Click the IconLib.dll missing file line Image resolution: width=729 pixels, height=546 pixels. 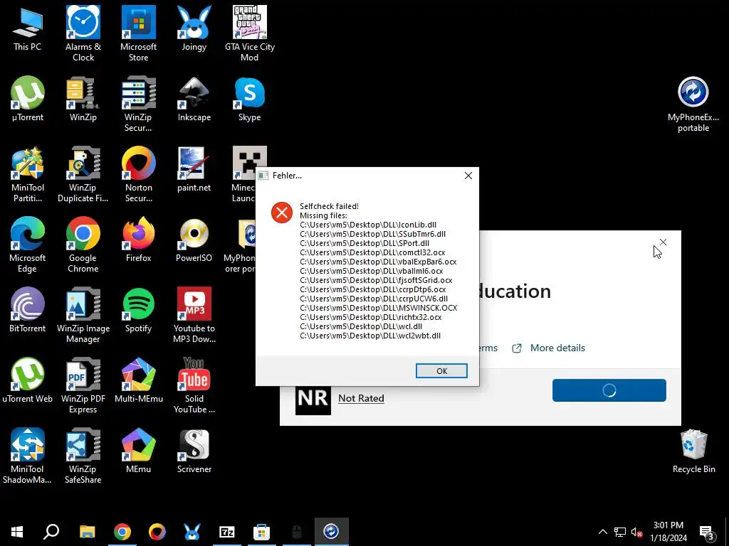click(368, 225)
